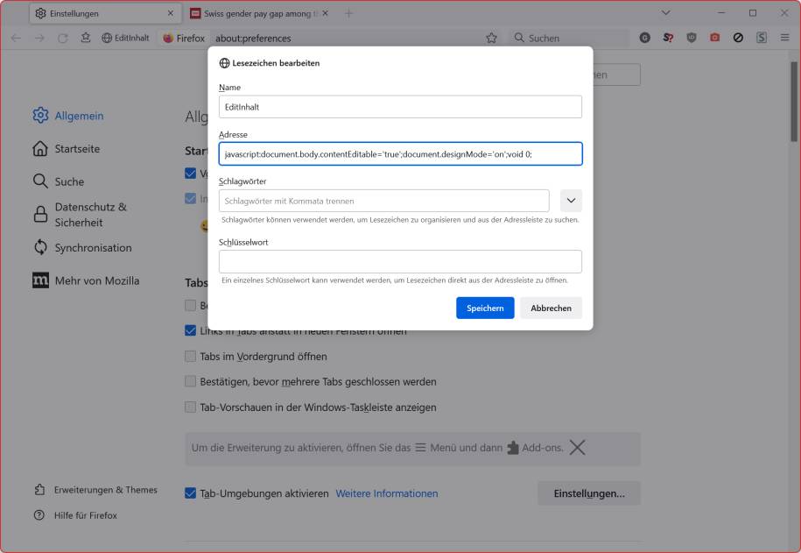The height and width of the screenshot is (553, 801).
Task: Uncheck Links in Tabs anstatt in neuen Fenstern öffnen
Action: [189, 330]
